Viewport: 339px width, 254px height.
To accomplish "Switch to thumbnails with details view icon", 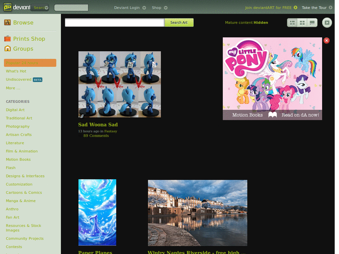I will pos(292,23).
